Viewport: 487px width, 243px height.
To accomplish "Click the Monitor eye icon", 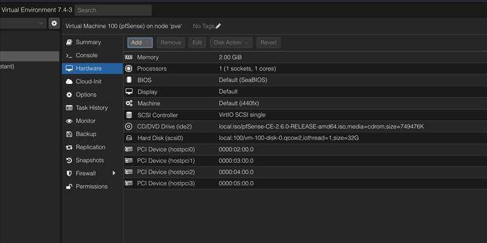I will 69,121.
